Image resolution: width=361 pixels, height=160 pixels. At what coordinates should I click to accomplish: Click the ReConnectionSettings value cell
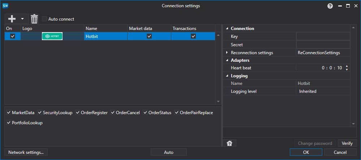click(x=323, y=53)
